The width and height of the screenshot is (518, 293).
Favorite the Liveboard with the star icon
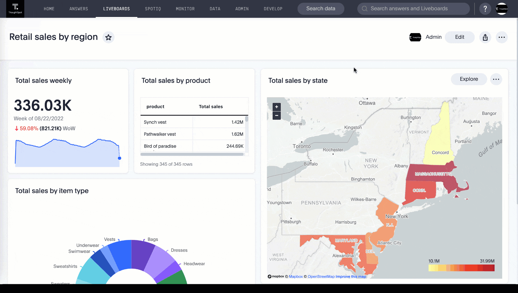click(108, 37)
